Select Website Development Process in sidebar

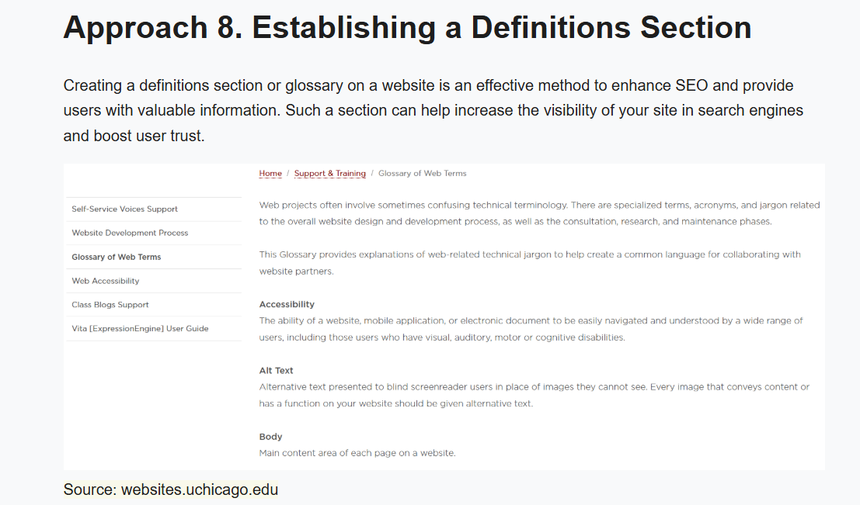[130, 233]
